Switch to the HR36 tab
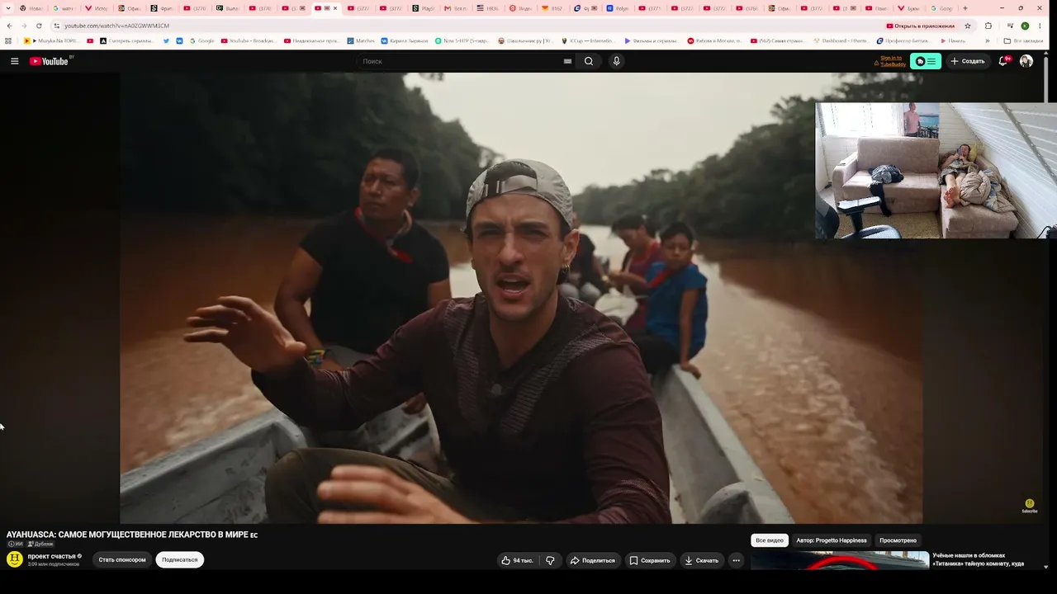Screen dimensions: 1057x594 [x=488, y=8]
